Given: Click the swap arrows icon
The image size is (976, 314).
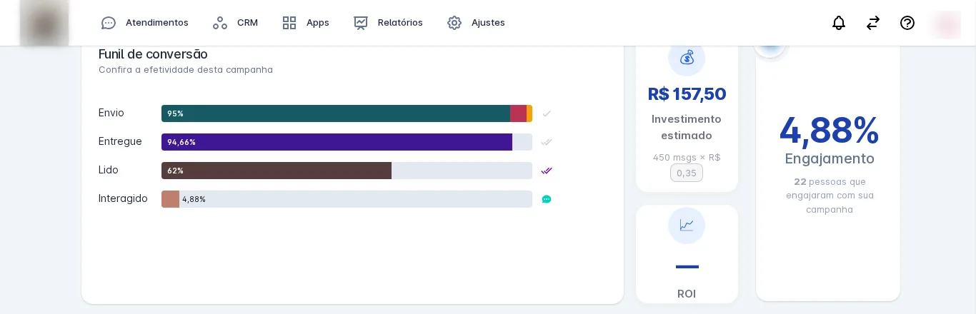Looking at the screenshot, I should [x=873, y=23].
